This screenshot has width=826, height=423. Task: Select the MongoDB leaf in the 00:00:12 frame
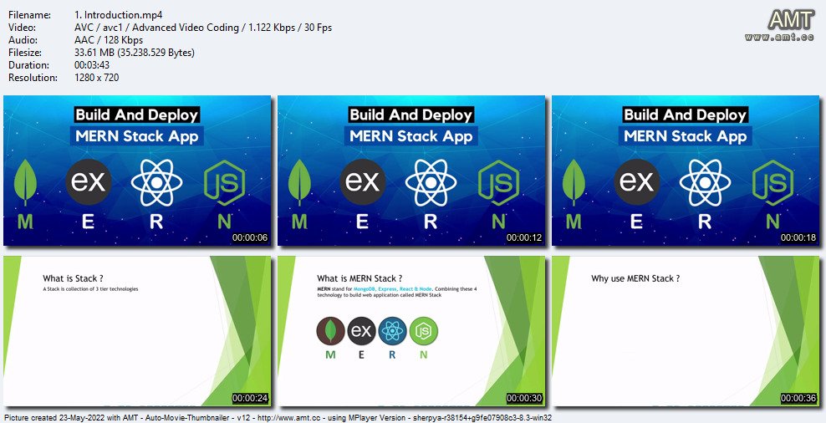click(x=300, y=182)
